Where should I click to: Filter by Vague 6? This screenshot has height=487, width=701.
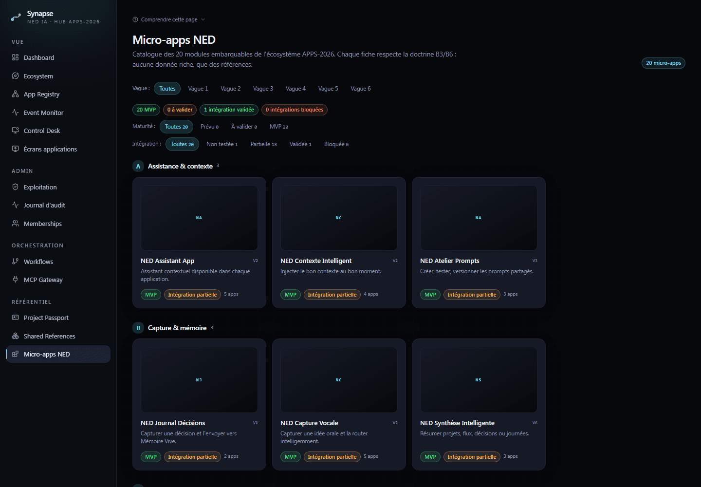pos(360,89)
